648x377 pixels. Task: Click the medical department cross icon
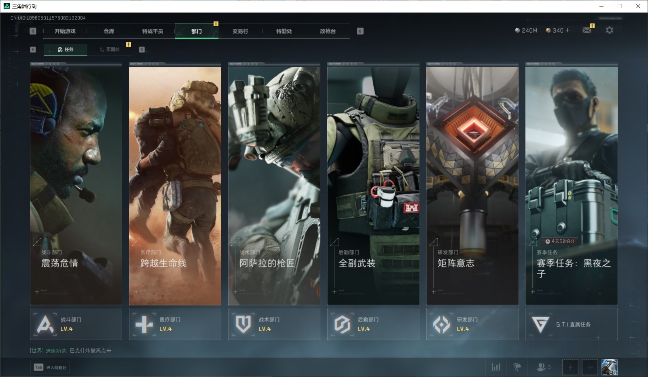tap(144, 324)
